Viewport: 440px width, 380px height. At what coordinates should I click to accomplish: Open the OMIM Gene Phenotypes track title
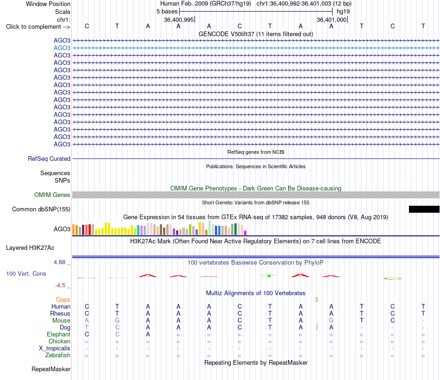coord(256,188)
